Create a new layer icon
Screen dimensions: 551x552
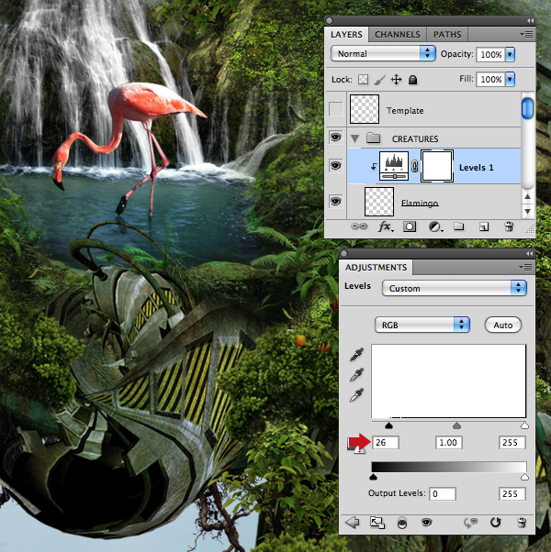(484, 226)
